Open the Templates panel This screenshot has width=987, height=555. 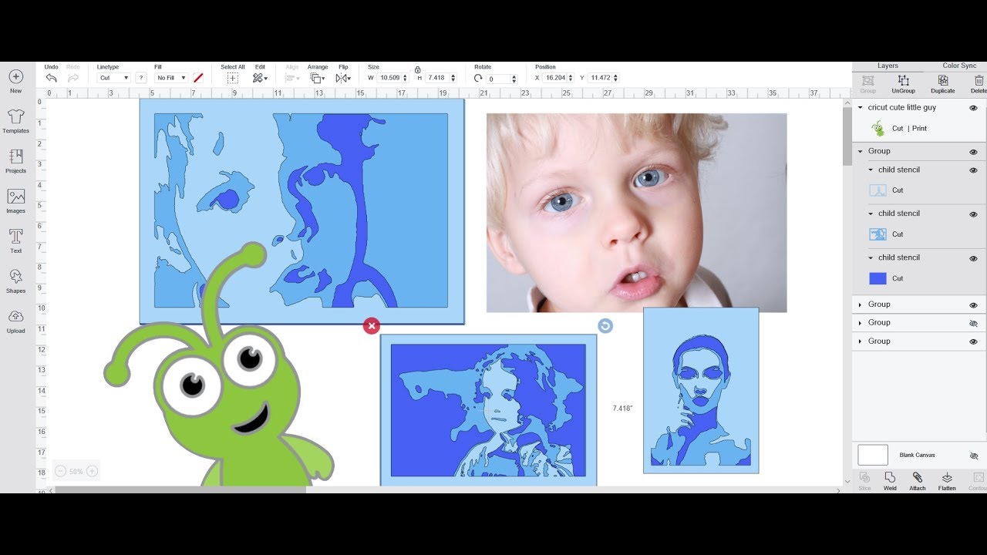[x=15, y=121]
